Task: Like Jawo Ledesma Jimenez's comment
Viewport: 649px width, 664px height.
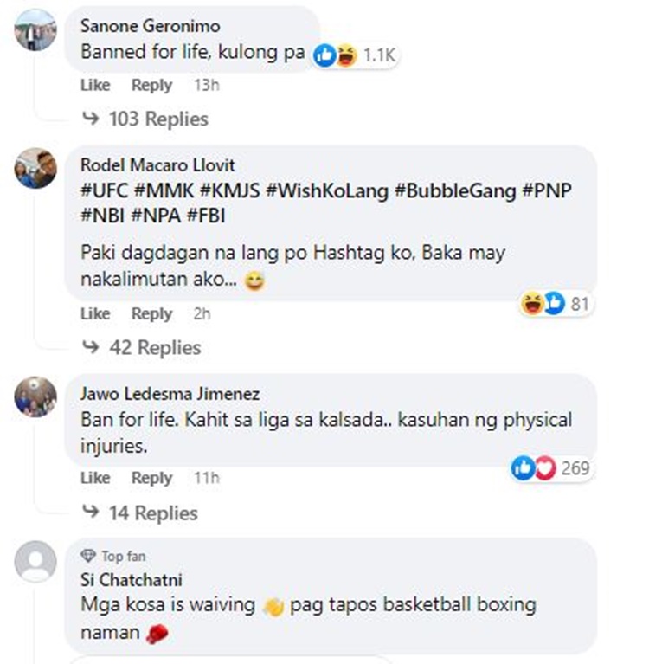Action: 95,478
